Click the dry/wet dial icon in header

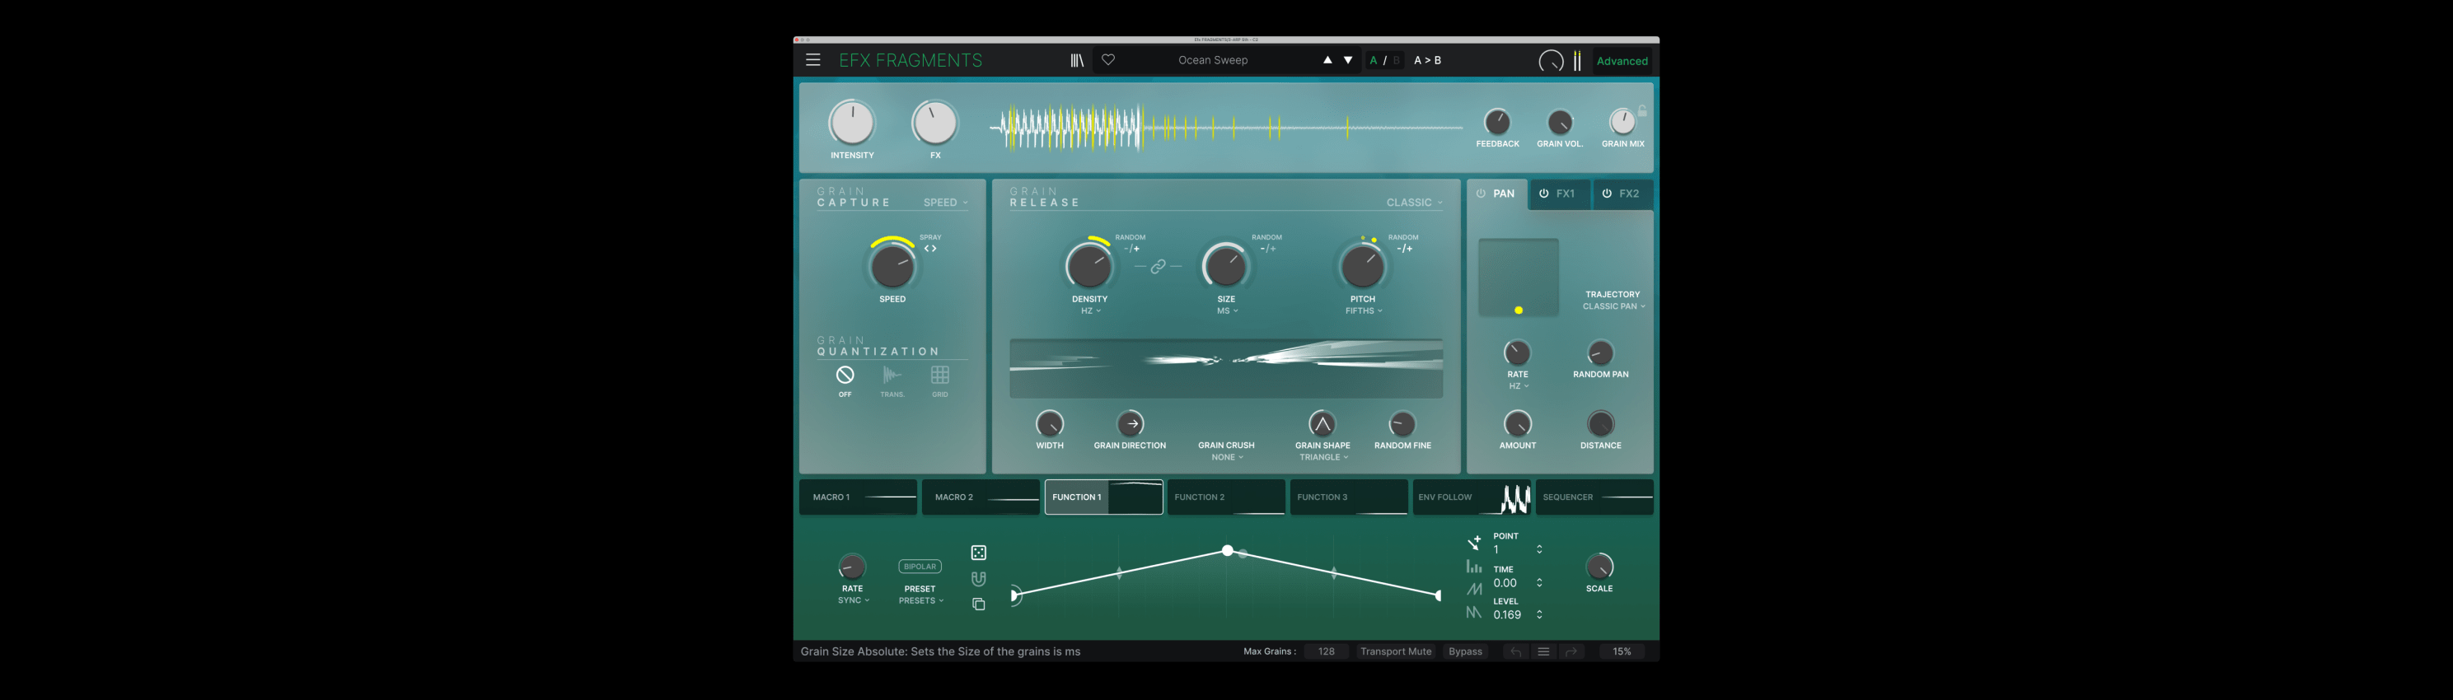pyautogui.click(x=1552, y=61)
